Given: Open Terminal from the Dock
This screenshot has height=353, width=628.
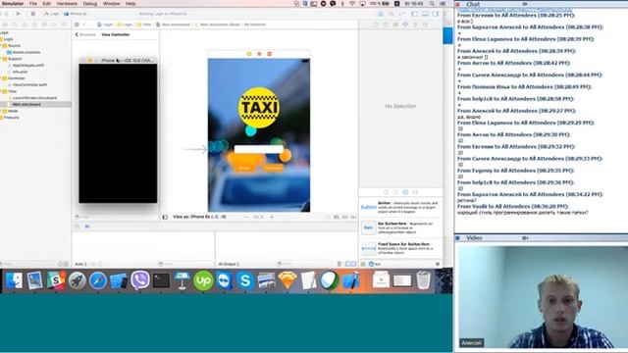Looking at the screenshot, I should tap(161, 280).
